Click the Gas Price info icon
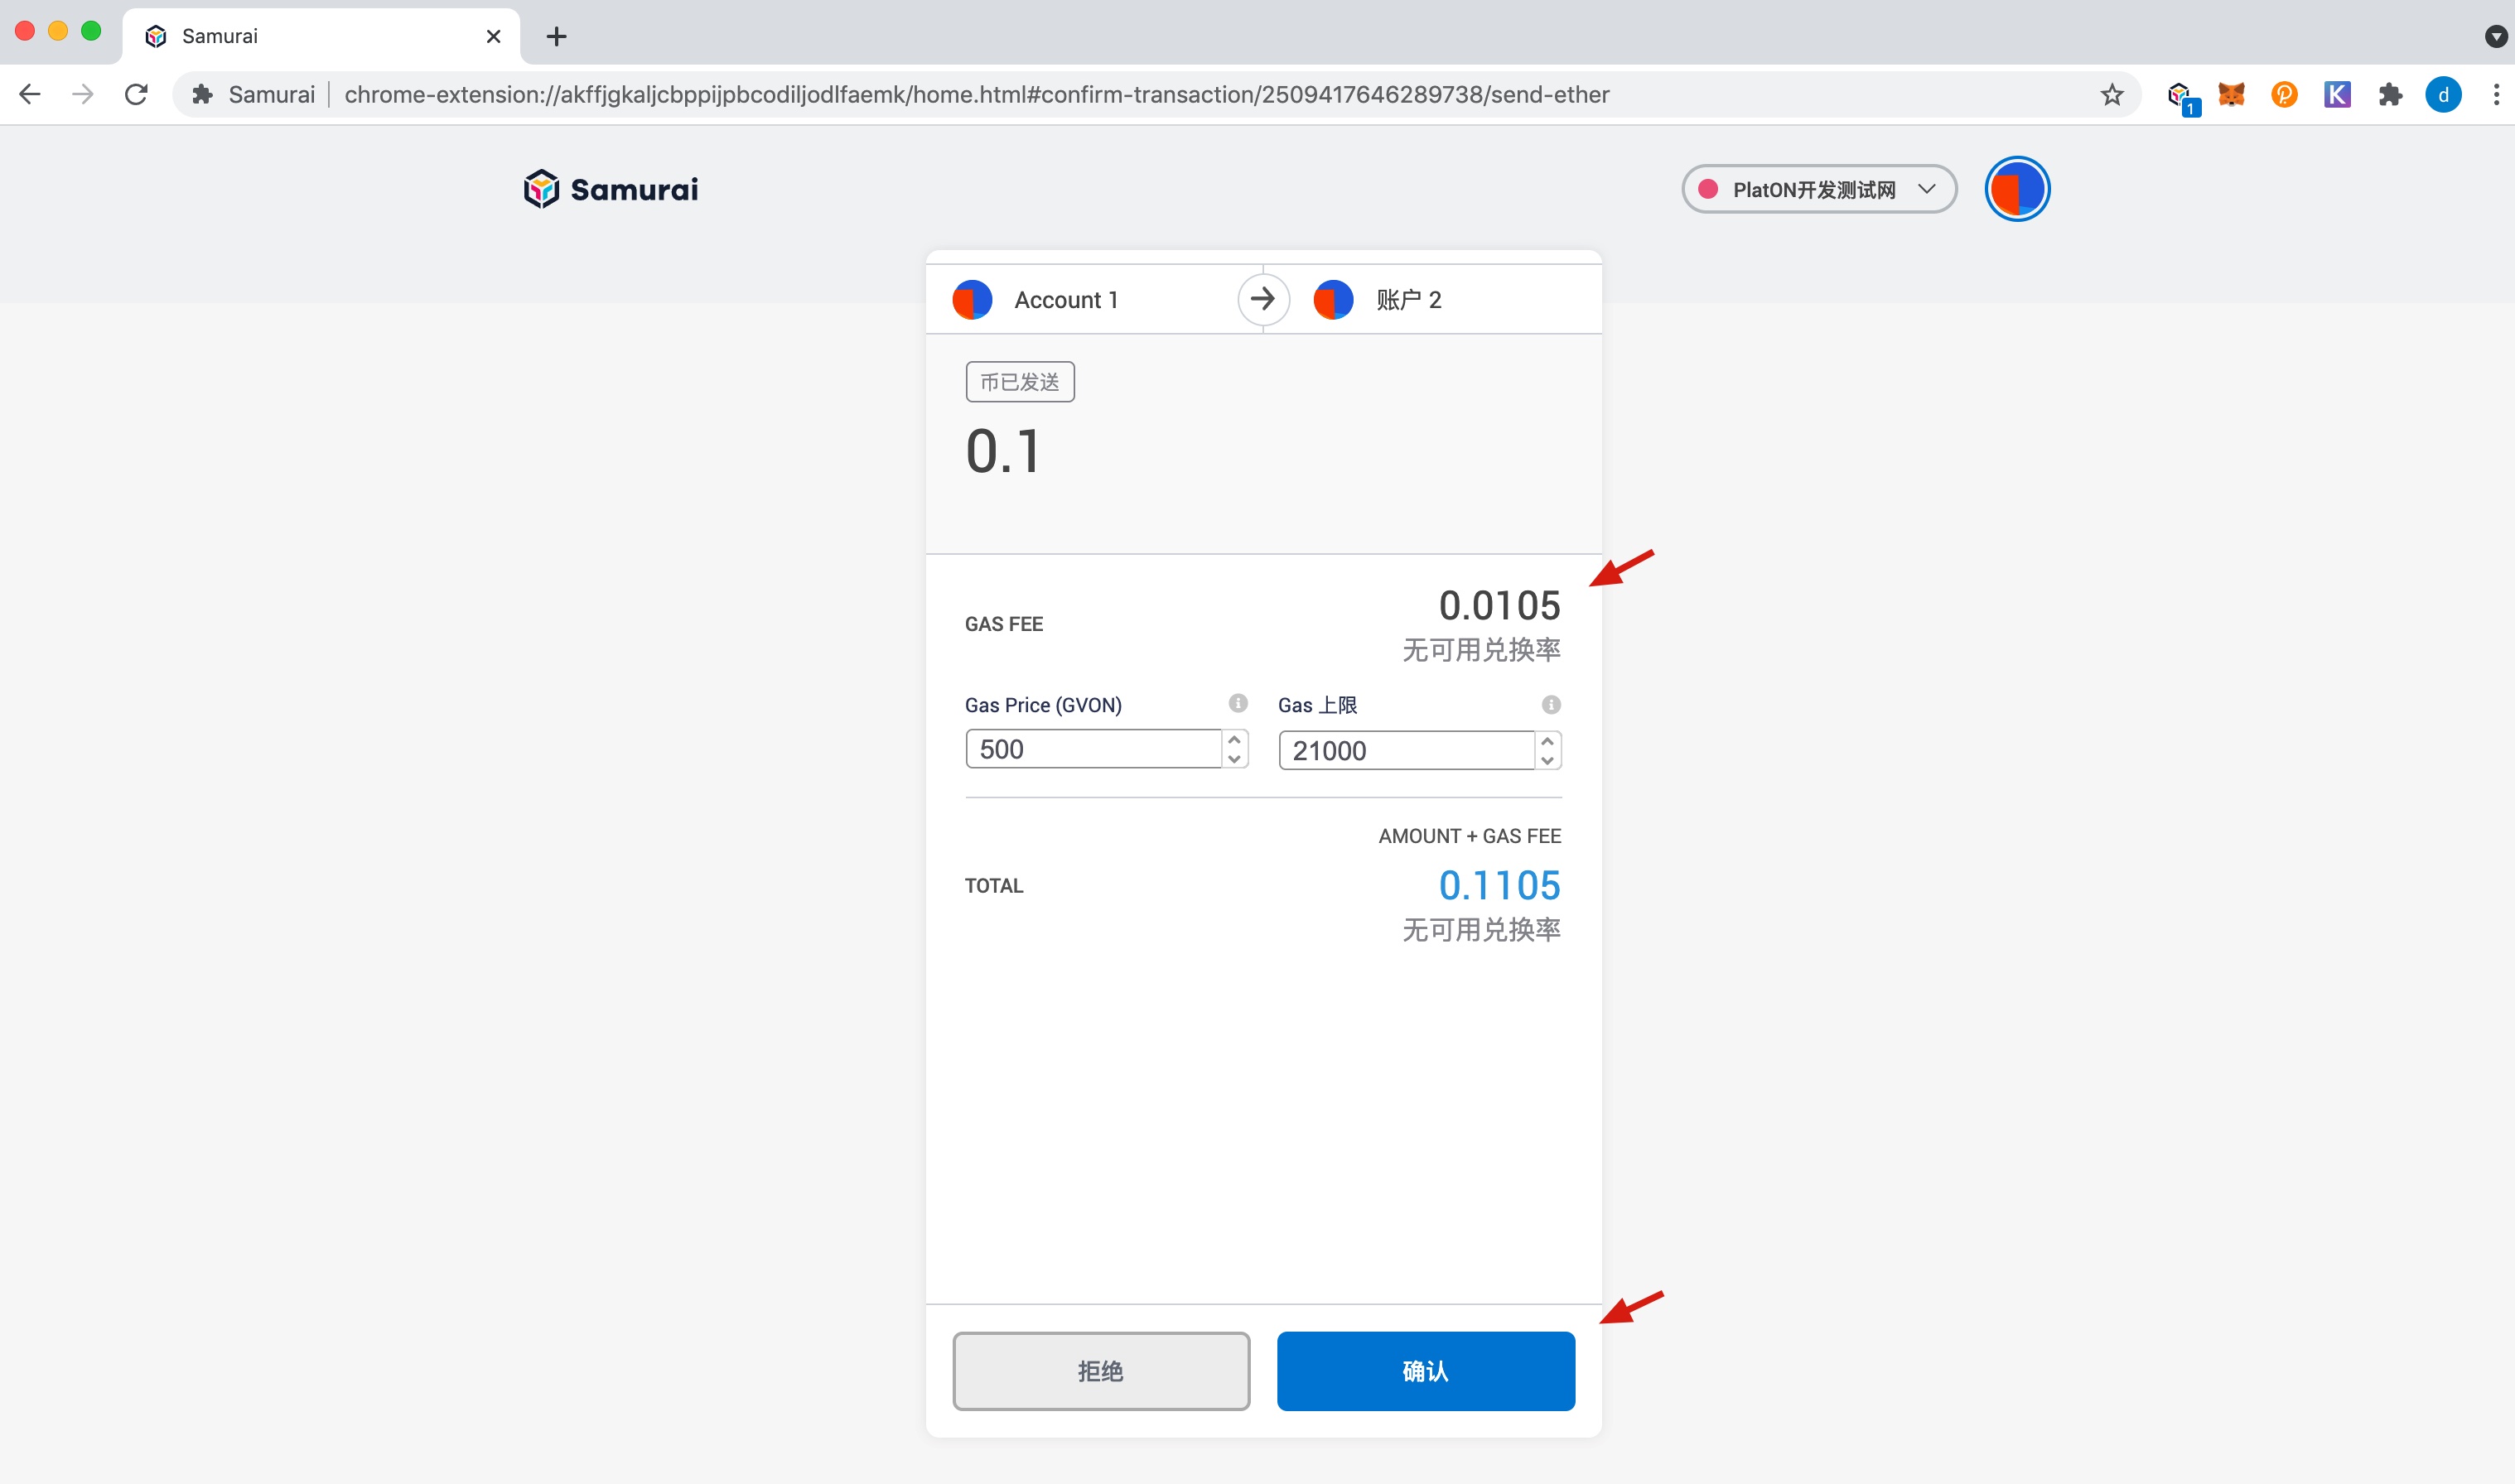Image resolution: width=2515 pixels, height=1484 pixels. tap(1238, 703)
